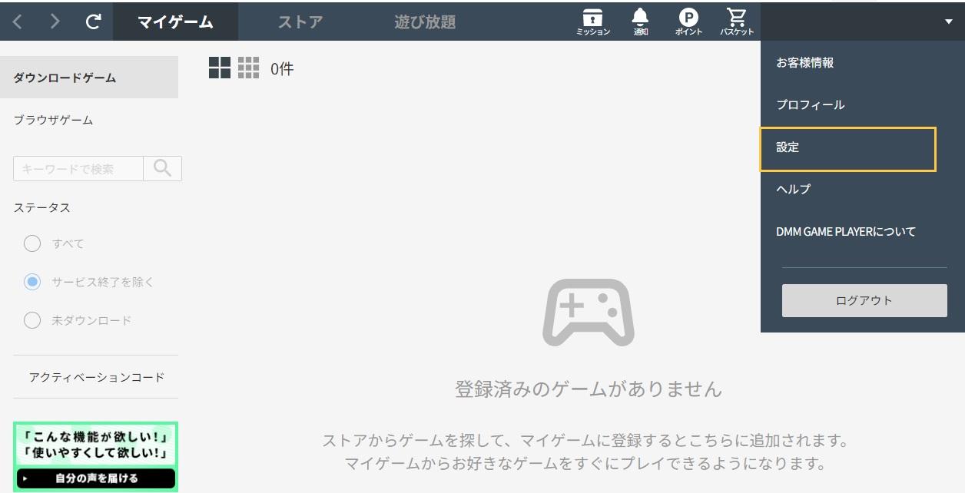Click the page reload icon
This screenshot has height=493, width=965.
click(x=93, y=22)
